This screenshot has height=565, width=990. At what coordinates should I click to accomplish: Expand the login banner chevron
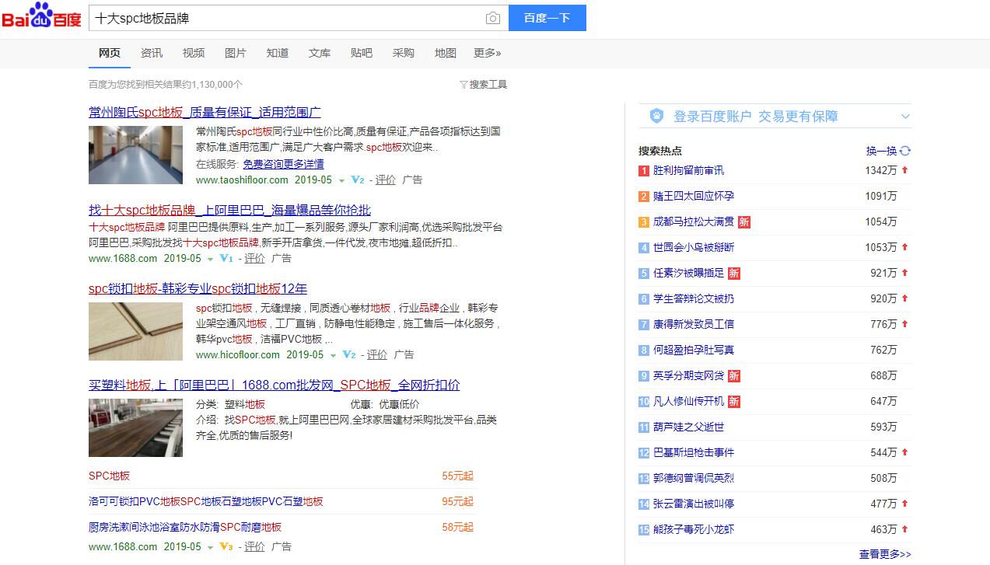[x=905, y=117]
